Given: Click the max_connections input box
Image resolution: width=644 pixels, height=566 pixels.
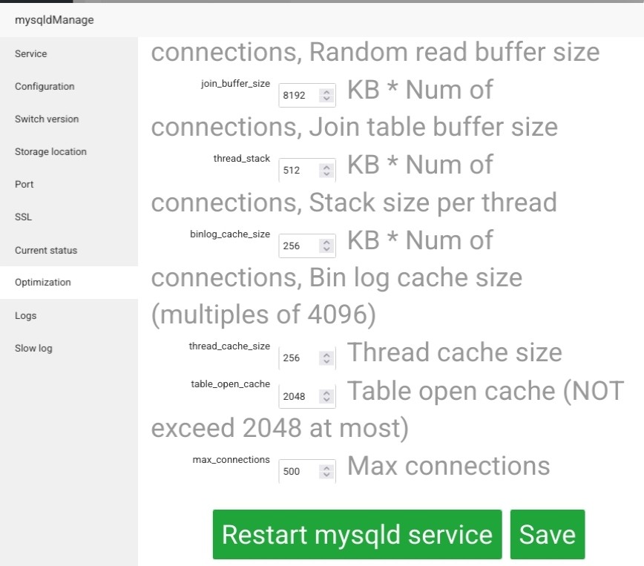Looking at the screenshot, I should coord(298,471).
